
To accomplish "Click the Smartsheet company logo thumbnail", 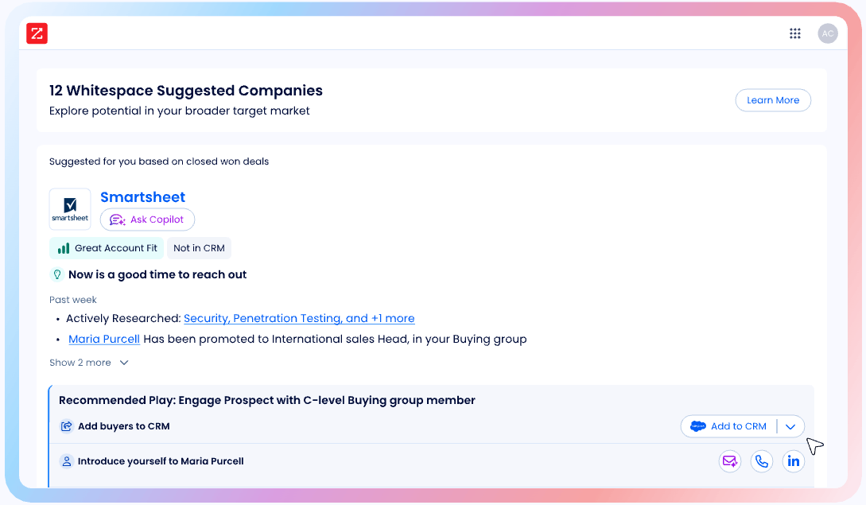I will [x=70, y=209].
